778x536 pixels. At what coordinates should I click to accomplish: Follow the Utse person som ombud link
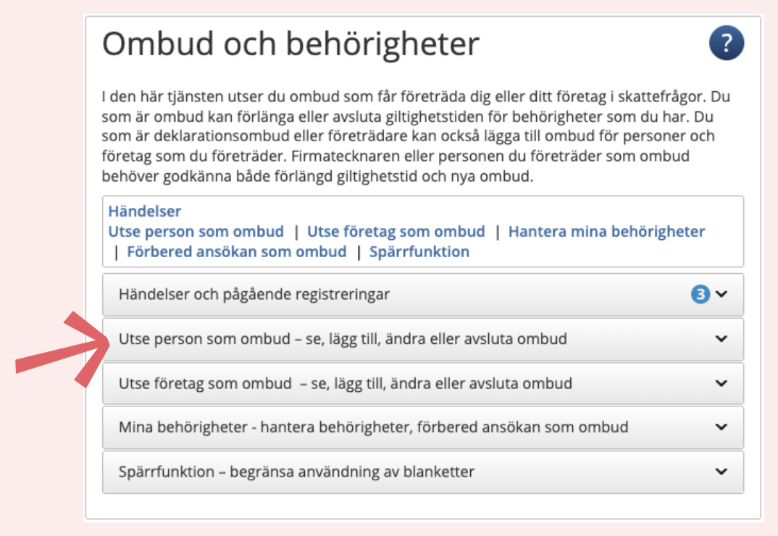click(x=196, y=232)
